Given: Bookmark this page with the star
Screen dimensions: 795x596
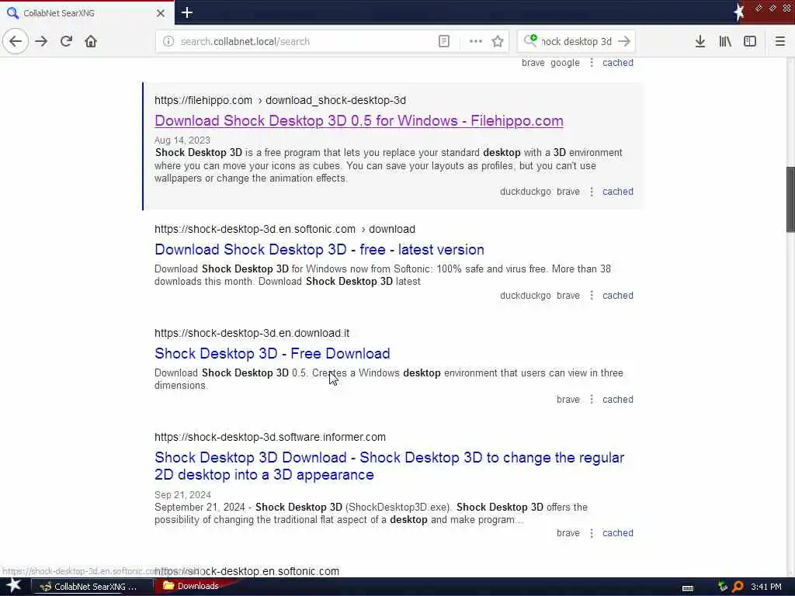Looking at the screenshot, I should (498, 42).
